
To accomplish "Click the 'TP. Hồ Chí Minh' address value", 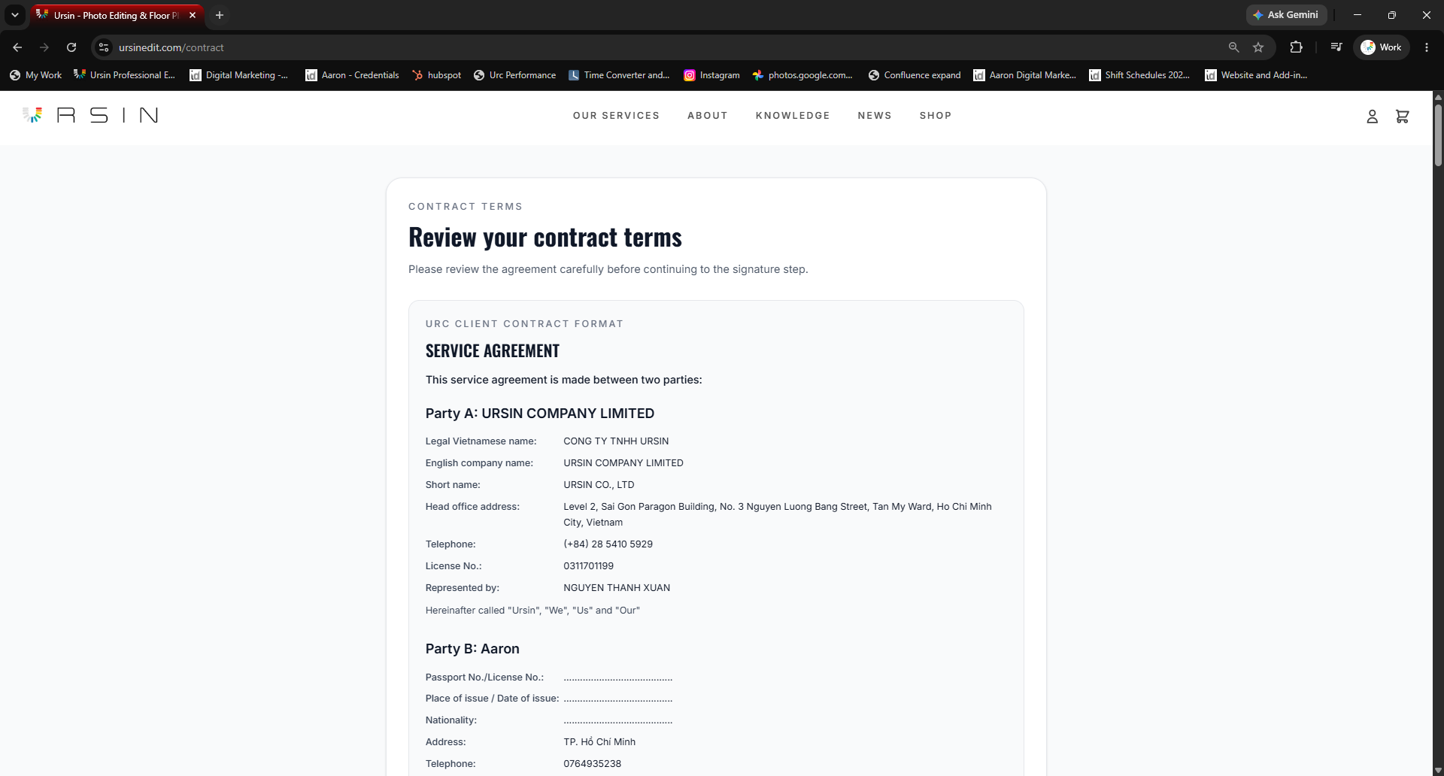I will (599, 742).
